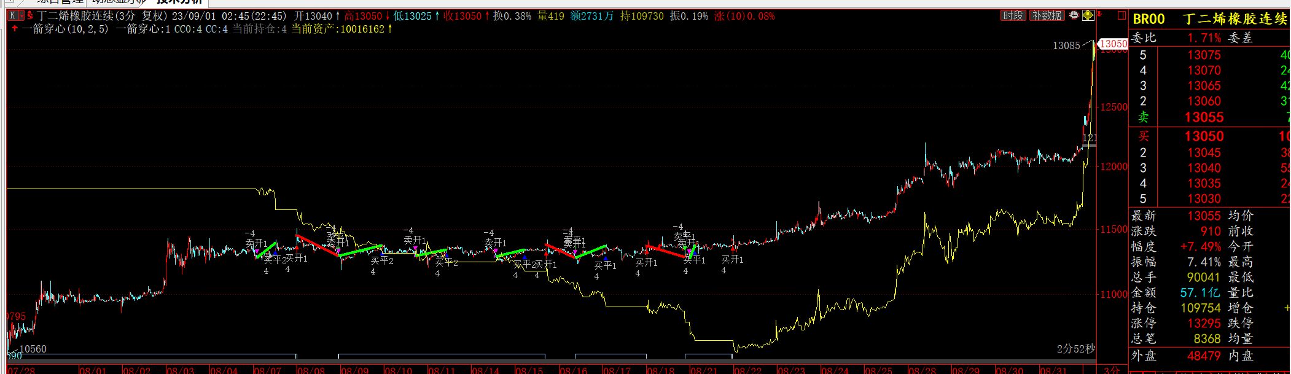This screenshot has width=1291, height=374.
Task: Click the 总手 value 90041
Action: [1204, 278]
